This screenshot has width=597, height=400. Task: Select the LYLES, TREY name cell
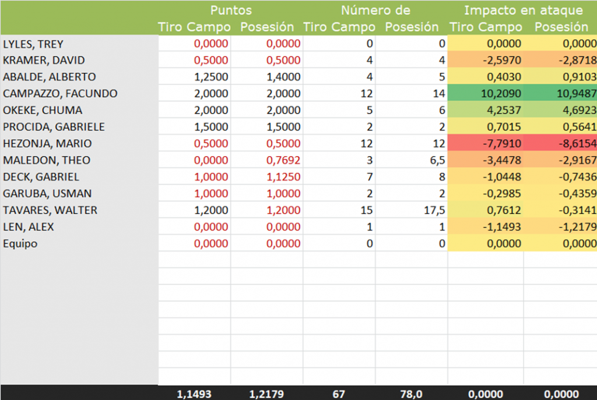click(33, 44)
